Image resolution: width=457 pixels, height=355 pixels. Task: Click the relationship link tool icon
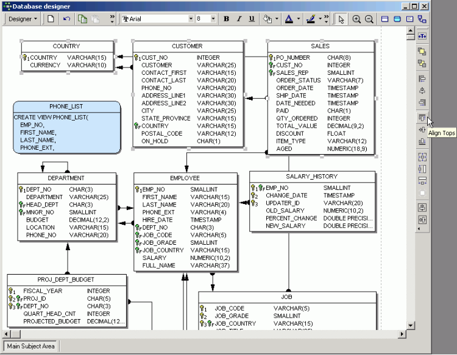tap(422, 19)
